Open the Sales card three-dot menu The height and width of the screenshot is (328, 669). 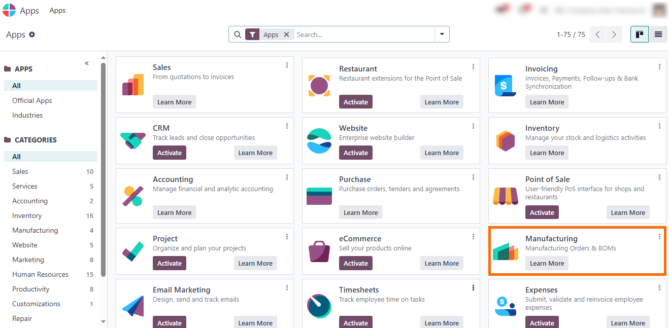point(287,65)
